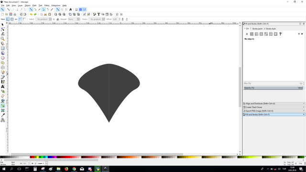Viewport: 306px width, 172px height.
Task: Select the Calligraphy tool
Action: [2, 82]
